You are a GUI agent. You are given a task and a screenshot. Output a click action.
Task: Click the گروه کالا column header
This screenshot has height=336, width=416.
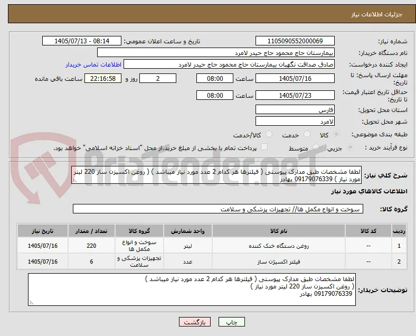pos(139,231)
